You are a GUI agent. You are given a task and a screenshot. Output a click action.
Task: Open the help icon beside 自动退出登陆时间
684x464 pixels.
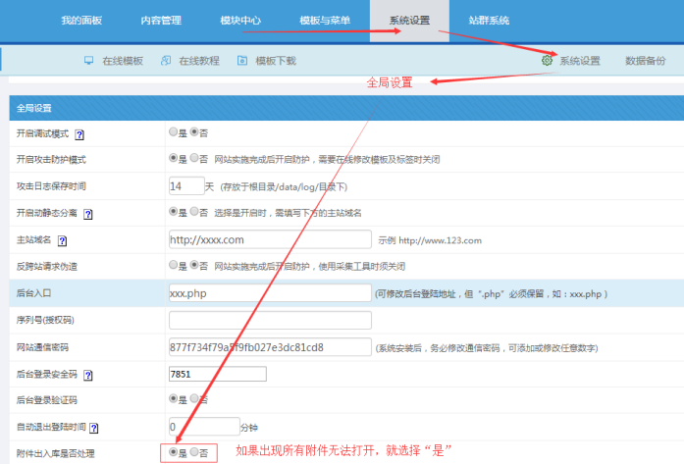[x=94, y=428]
